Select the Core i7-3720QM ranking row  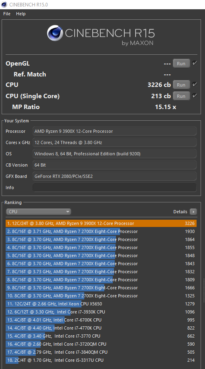[101, 344]
